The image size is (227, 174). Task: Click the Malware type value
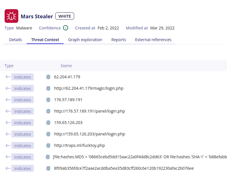point(24,28)
